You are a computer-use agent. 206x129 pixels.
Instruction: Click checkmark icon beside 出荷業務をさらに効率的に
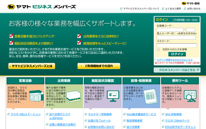tap(79, 36)
